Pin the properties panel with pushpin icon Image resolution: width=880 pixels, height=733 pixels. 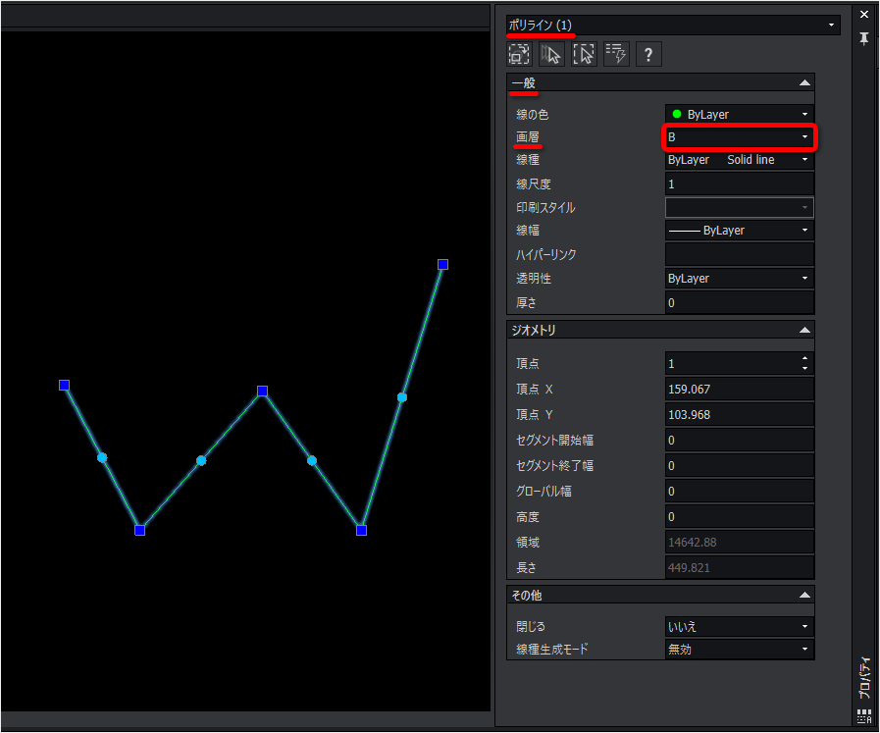tap(863, 38)
